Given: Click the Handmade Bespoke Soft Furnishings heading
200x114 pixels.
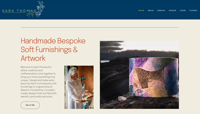Looking at the screenshot, I should [x=53, y=49].
